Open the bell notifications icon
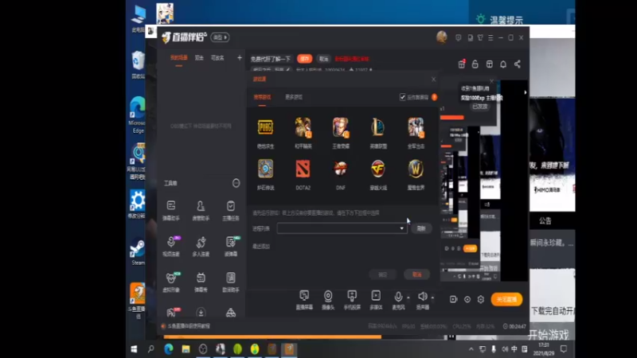637x358 pixels. pos(503,64)
